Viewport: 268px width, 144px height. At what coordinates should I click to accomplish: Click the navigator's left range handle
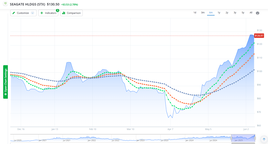pos(231,138)
